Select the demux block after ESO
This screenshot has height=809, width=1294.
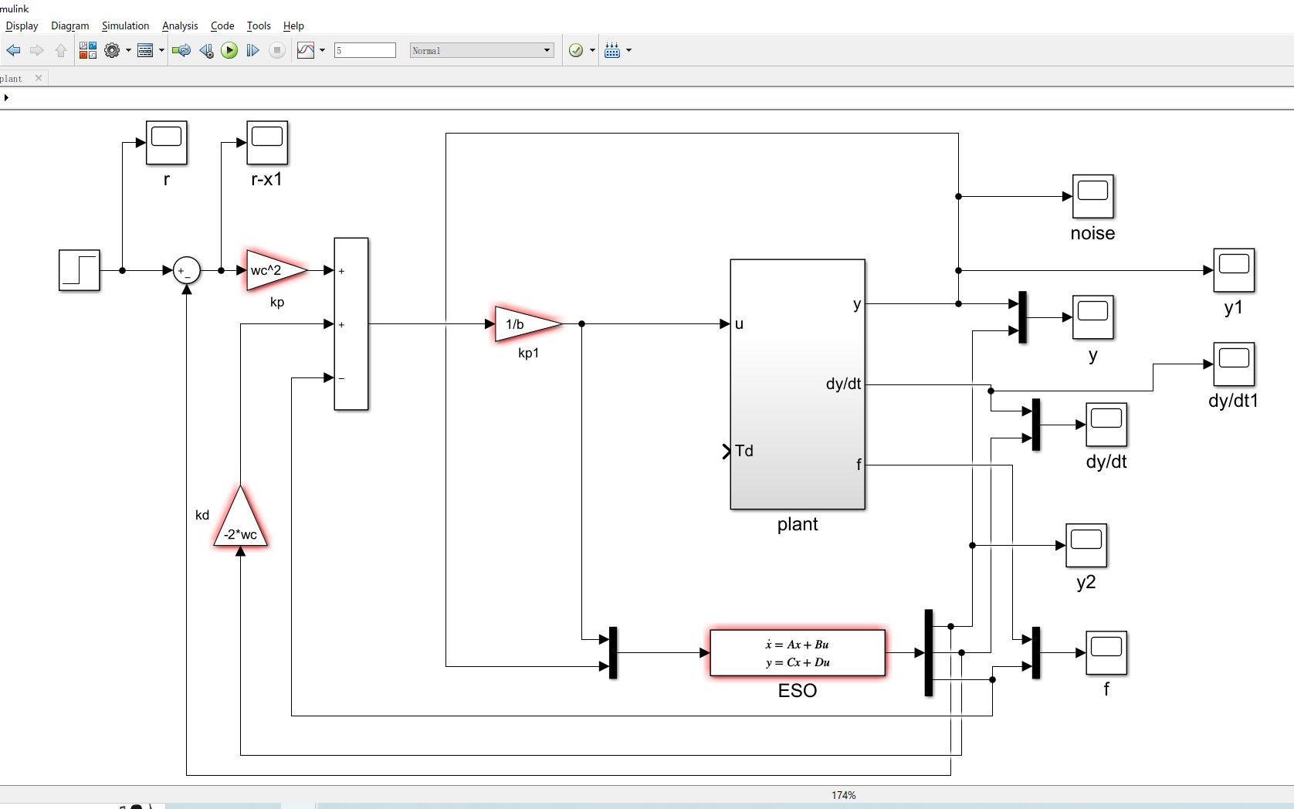click(929, 653)
